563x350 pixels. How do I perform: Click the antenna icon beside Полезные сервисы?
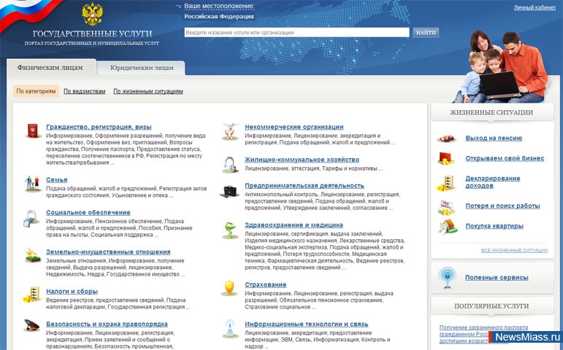tap(446, 277)
